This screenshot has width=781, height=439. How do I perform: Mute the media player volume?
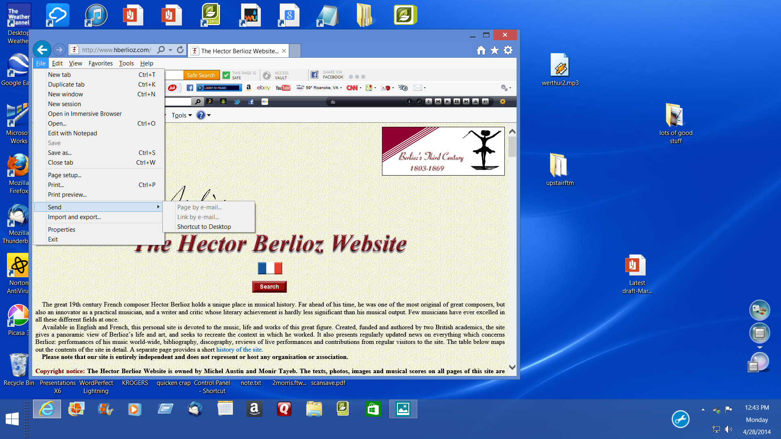[485, 102]
